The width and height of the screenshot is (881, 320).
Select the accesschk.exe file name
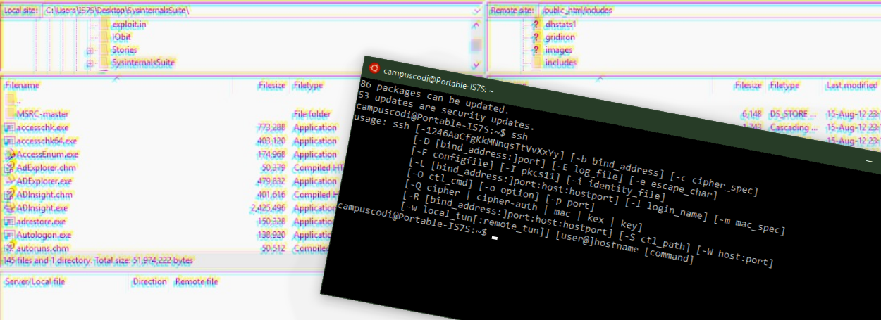tap(42, 127)
